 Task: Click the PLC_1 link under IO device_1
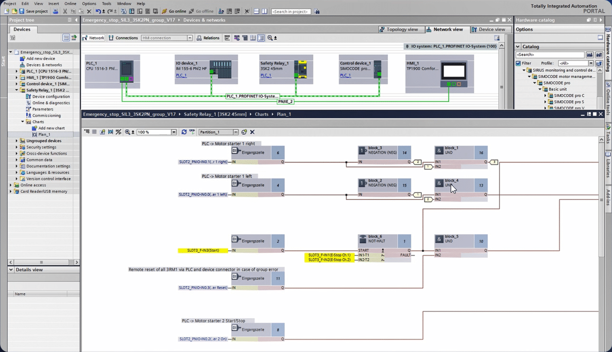(181, 76)
